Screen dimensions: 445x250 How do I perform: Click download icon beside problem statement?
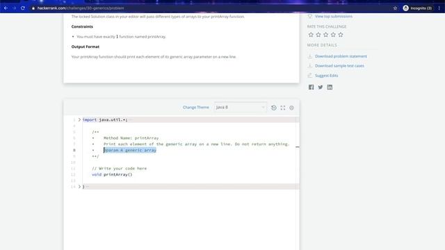[310, 56]
